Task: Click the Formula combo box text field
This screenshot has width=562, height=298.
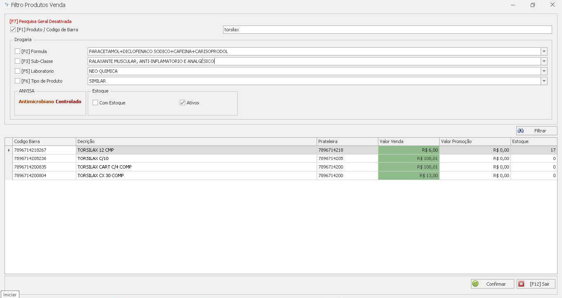Action: 314,51
